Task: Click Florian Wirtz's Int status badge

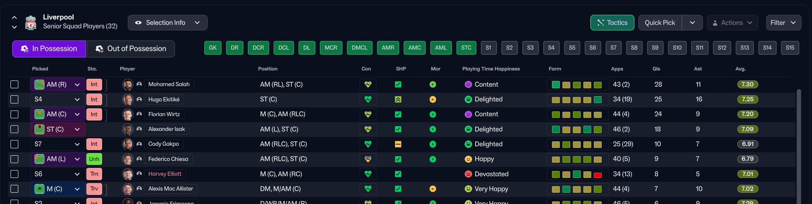Action: click(x=94, y=114)
